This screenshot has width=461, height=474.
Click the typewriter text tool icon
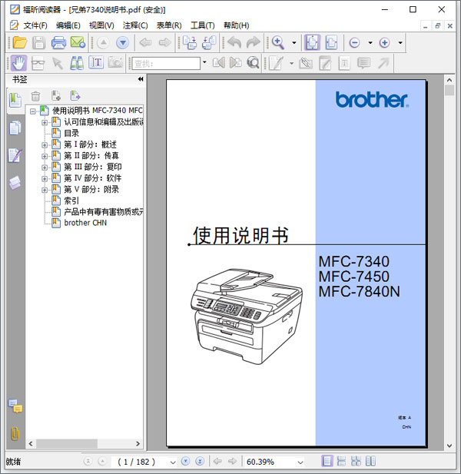point(344,64)
